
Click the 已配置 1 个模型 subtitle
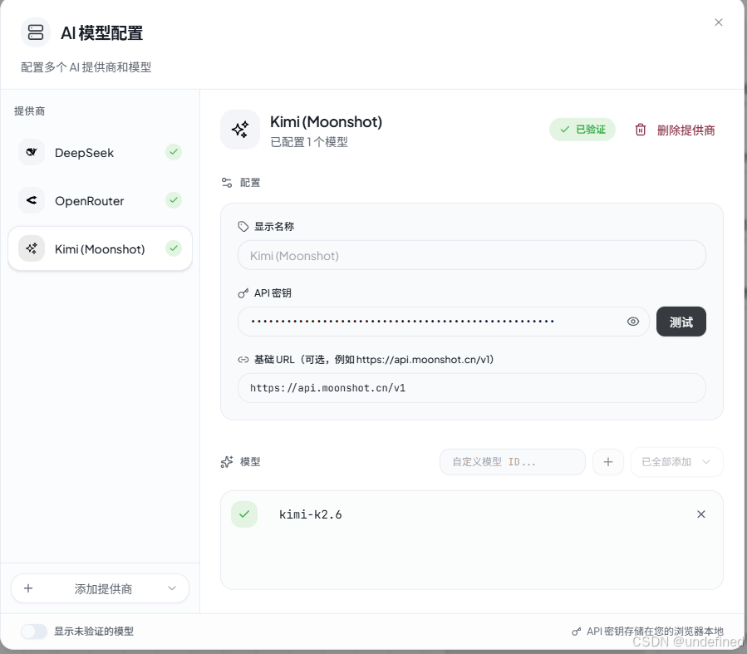click(309, 142)
